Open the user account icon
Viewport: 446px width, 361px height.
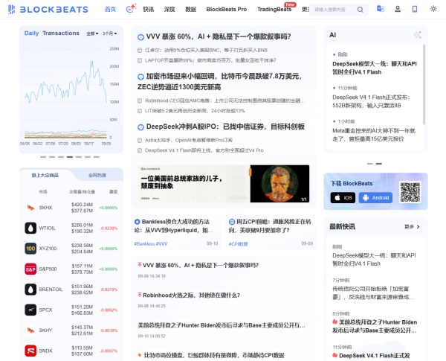click(x=398, y=9)
